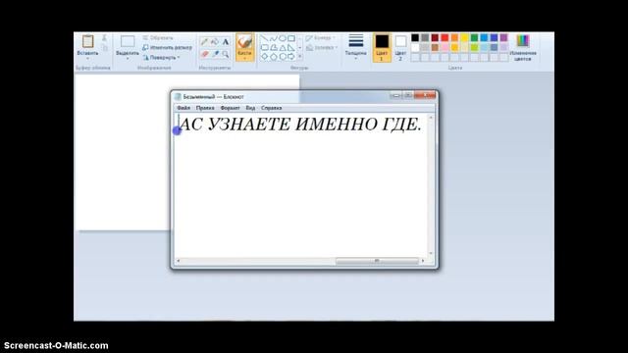Click the Обрезать (Crop) button
This screenshot has width=628, height=353.
coord(158,37)
